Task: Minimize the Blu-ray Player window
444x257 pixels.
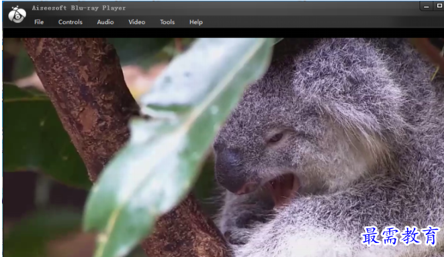Action: click(427, 6)
